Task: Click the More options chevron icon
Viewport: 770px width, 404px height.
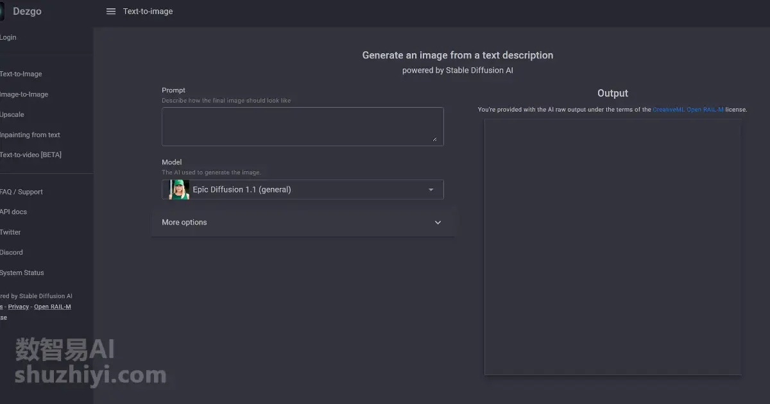Action: coord(438,223)
